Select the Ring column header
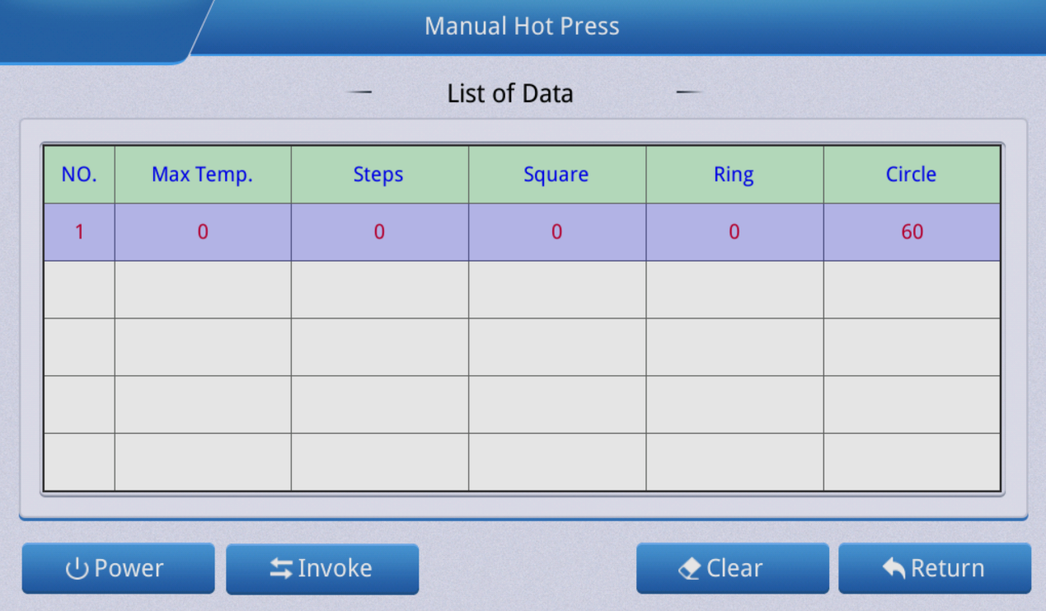The height and width of the screenshot is (611, 1046). [x=734, y=175]
